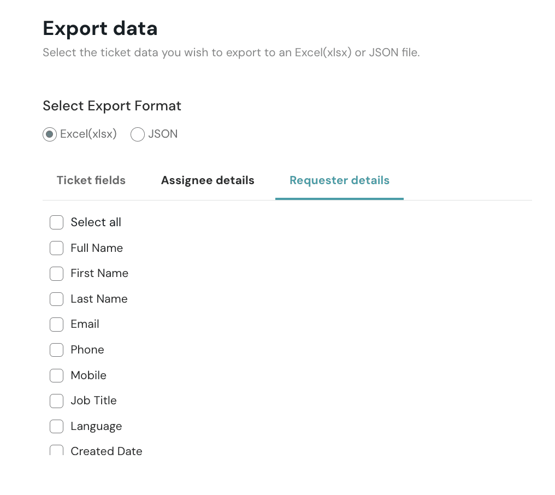
Task: Tick the Select all checkbox
Action: [57, 222]
